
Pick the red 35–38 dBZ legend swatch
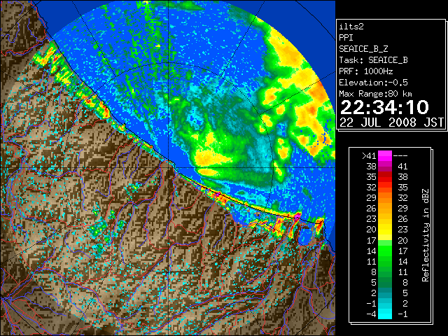click(x=385, y=177)
